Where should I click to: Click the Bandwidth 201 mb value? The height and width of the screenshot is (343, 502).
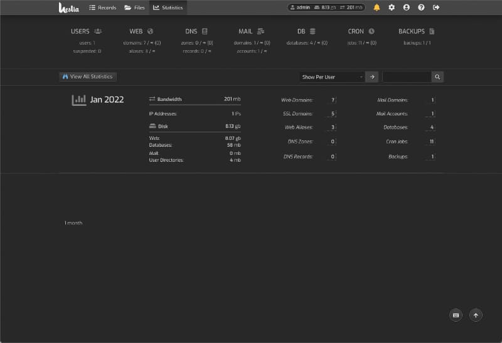pos(232,99)
